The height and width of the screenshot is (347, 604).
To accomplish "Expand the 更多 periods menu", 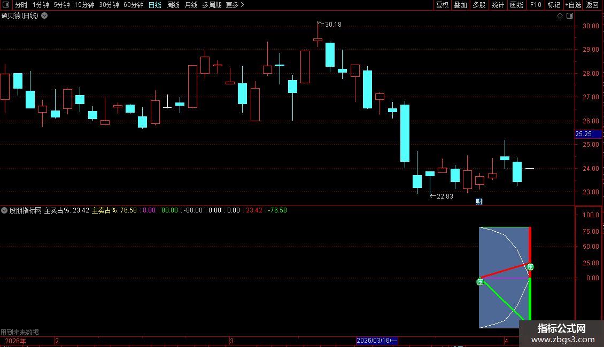I will click(x=235, y=5).
